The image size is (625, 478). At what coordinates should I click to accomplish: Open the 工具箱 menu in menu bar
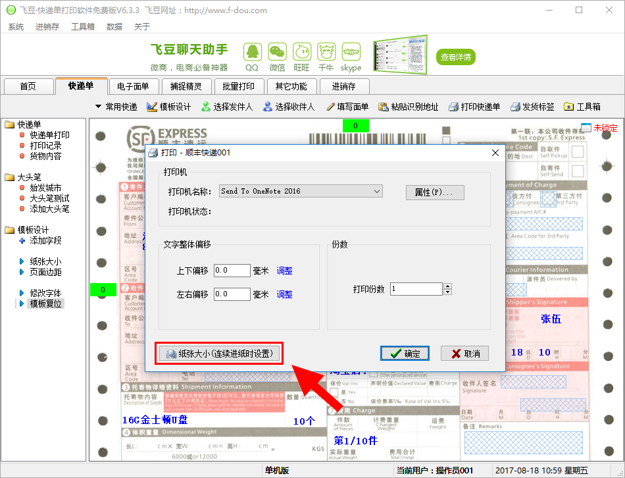(x=83, y=27)
